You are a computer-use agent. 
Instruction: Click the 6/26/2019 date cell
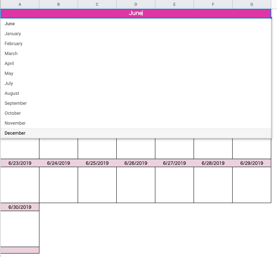136,163
